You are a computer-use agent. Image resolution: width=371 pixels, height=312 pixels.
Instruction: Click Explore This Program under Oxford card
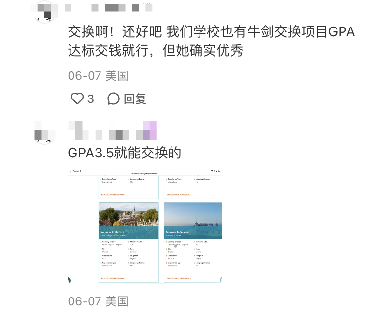click(x=113, y=278)
